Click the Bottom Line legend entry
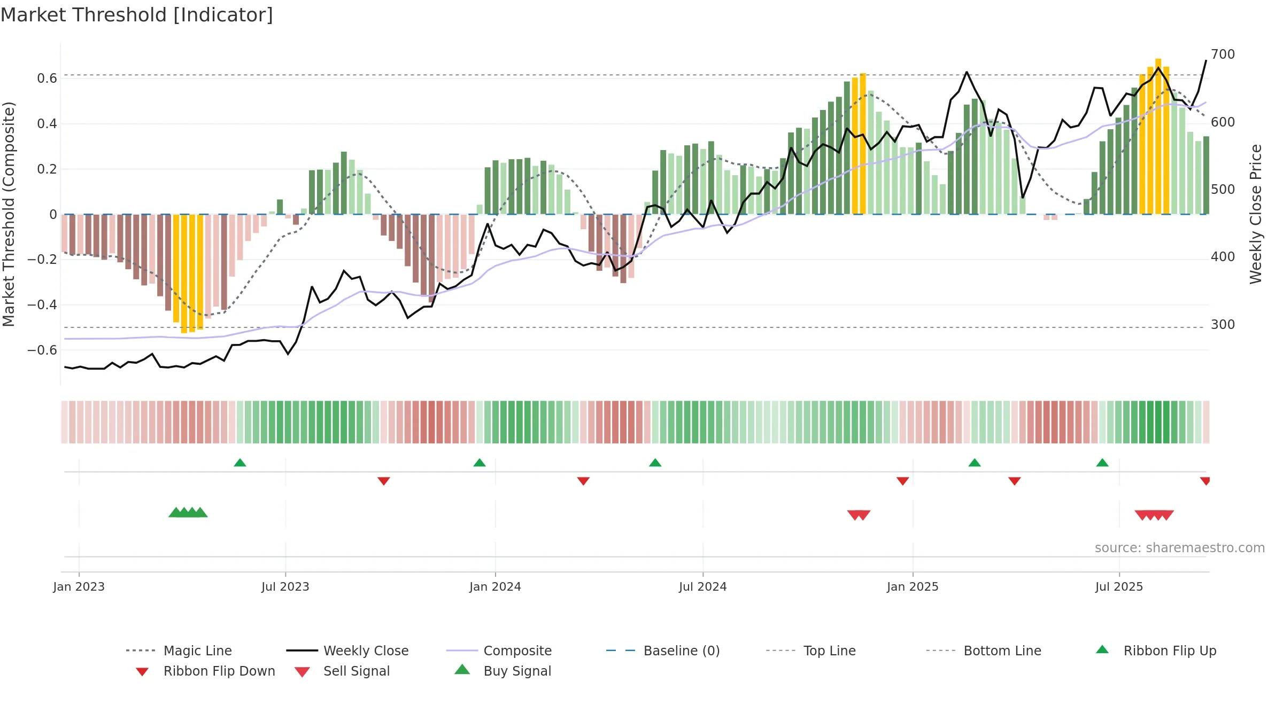This screenshot has height=721, width=1283. pyautogui.click(x=984, y=651)
